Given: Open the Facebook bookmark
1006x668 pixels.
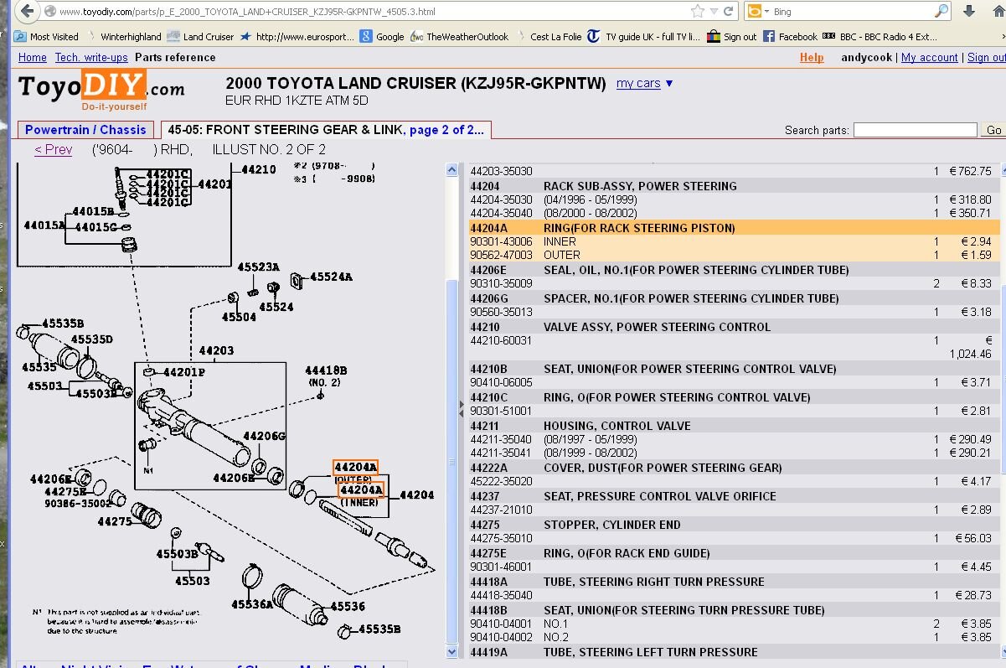Looking at the screenshot, I should [790, 37].
